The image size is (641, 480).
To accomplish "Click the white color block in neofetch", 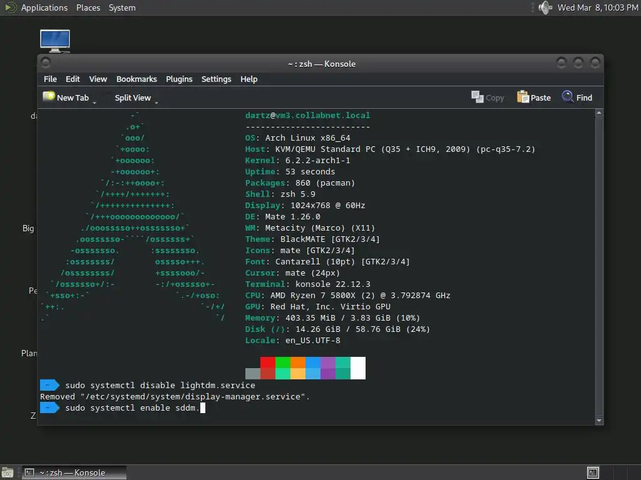I will 358,367.
